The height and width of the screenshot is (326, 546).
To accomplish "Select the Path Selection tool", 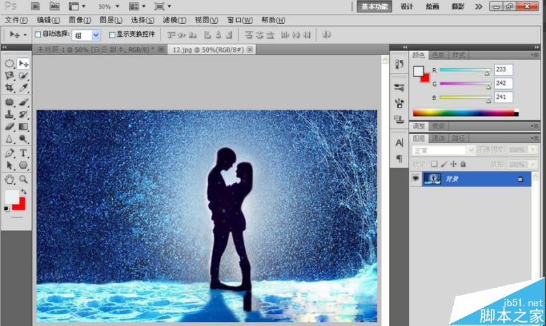I will 10,165.
